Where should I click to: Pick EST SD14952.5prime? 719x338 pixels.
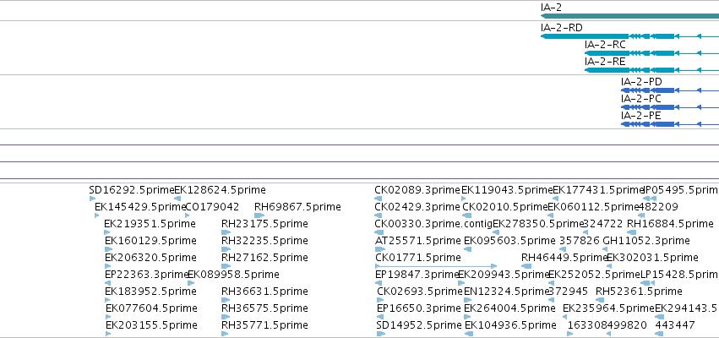[419, 325]
